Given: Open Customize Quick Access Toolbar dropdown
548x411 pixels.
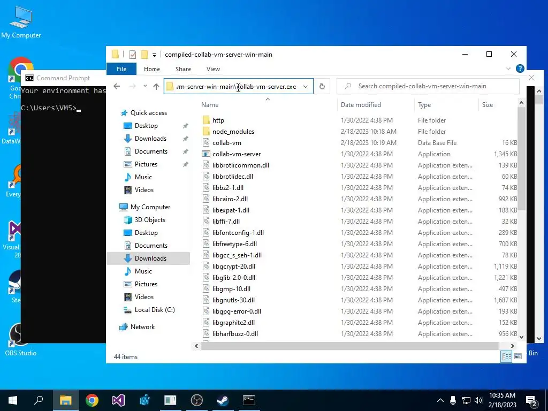Looking at the screenshot, I should click(154, 55).
